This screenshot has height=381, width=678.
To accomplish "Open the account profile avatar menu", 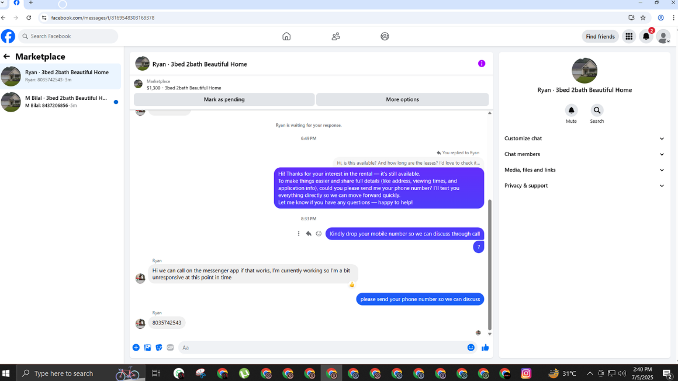I will pyautogui.click(x=663, y=36).
